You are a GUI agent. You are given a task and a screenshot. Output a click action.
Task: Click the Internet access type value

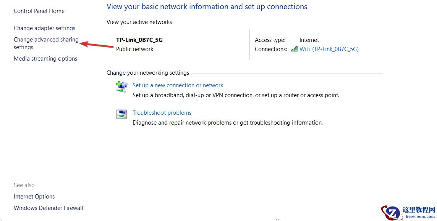click(309, 40)
